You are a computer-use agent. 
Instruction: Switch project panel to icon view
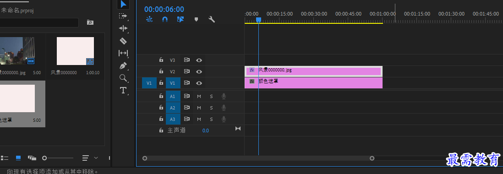click(18, 158)
